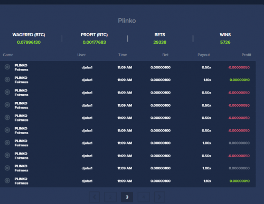Click the 1.10x payout in the second row
The width and height of the screenshot is (264, 204).
click(x=208, y=80)
